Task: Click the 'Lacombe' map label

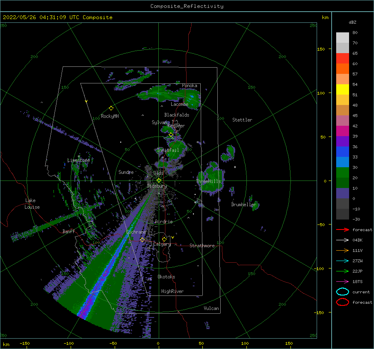Action: tap(180, 104)
